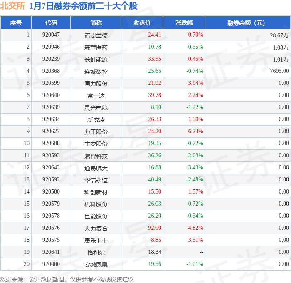Click stock code 920640
Viewport: 291px width, 283px height.
(51, 95)
